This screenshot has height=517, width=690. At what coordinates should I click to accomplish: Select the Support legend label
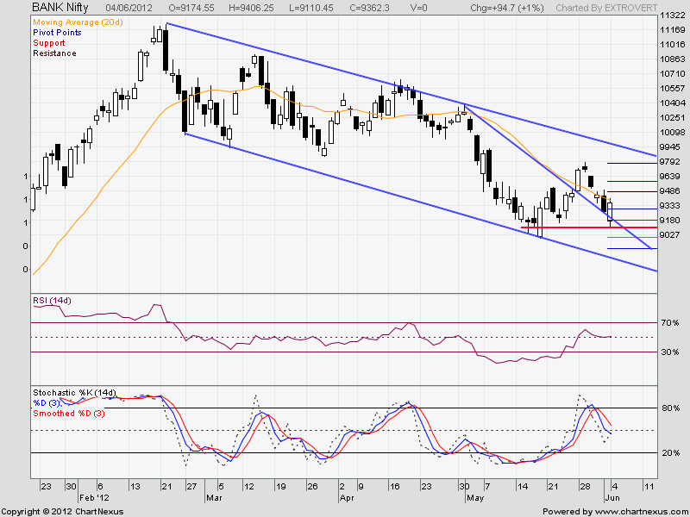(48, 42)
